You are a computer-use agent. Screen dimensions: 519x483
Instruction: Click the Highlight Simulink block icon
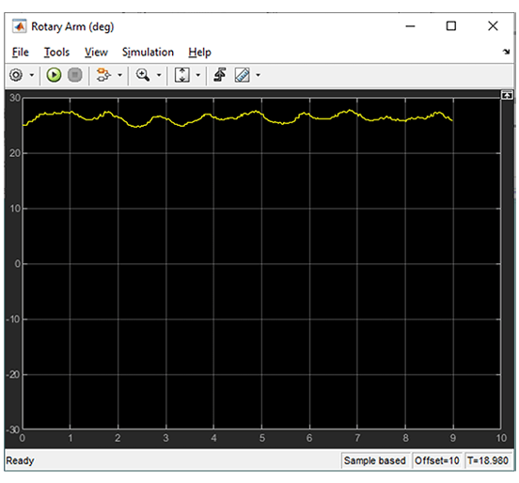(x=103, y=75)
